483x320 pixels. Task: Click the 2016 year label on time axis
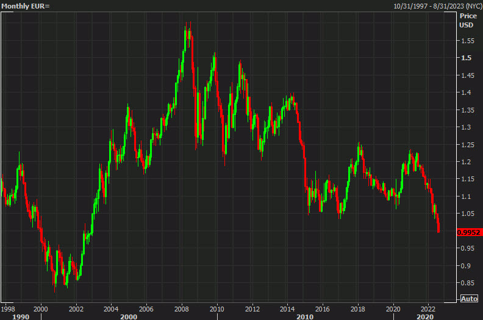pos(322,309)
